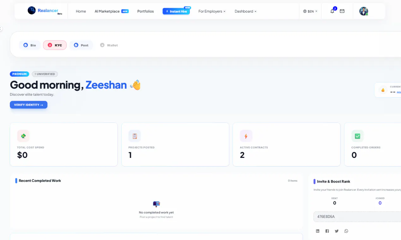Image resolution: width=401 pixels, height=240 pixels.
Task: Expand the For Employers dropdown
Action: (x=212, y=11)
